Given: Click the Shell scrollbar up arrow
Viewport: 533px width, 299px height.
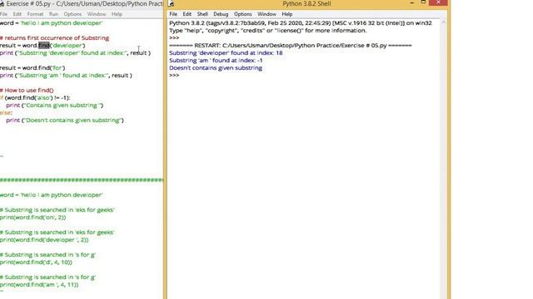Looking at the screenshot, I should pos(443,22).
